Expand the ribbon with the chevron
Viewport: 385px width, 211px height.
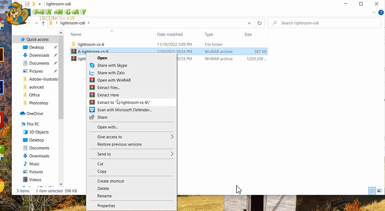374,12
